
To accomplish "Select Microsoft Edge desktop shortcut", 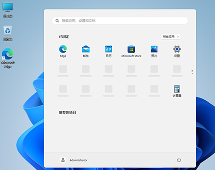I will [8, 58].
